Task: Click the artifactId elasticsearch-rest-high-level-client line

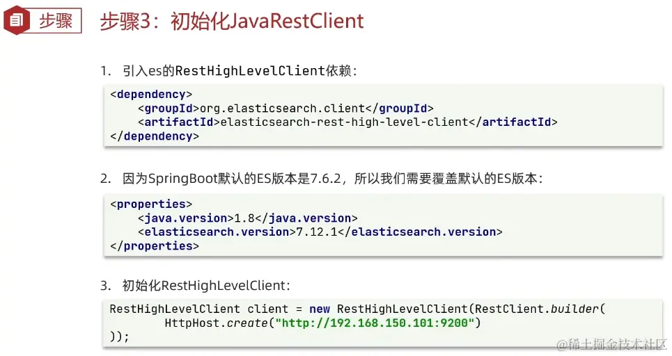Action: point(347,122)
